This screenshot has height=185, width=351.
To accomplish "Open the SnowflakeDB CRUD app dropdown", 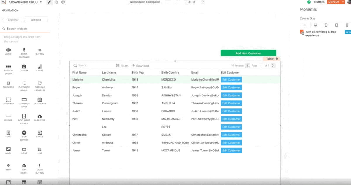I will coord(40,2).
